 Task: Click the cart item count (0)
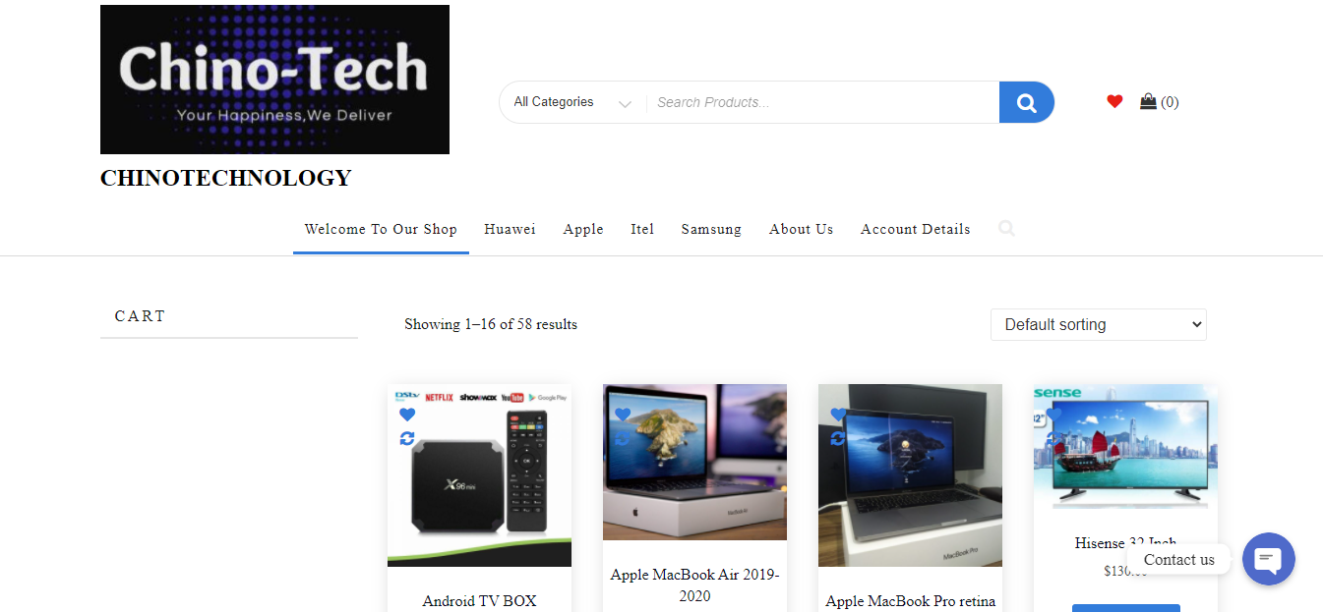click(1170, 102)
